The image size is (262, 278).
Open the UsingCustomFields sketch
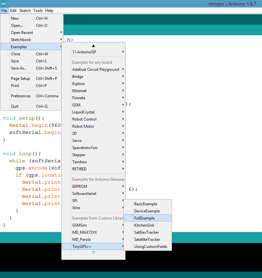pyautogui.click(x=148, y=246)
